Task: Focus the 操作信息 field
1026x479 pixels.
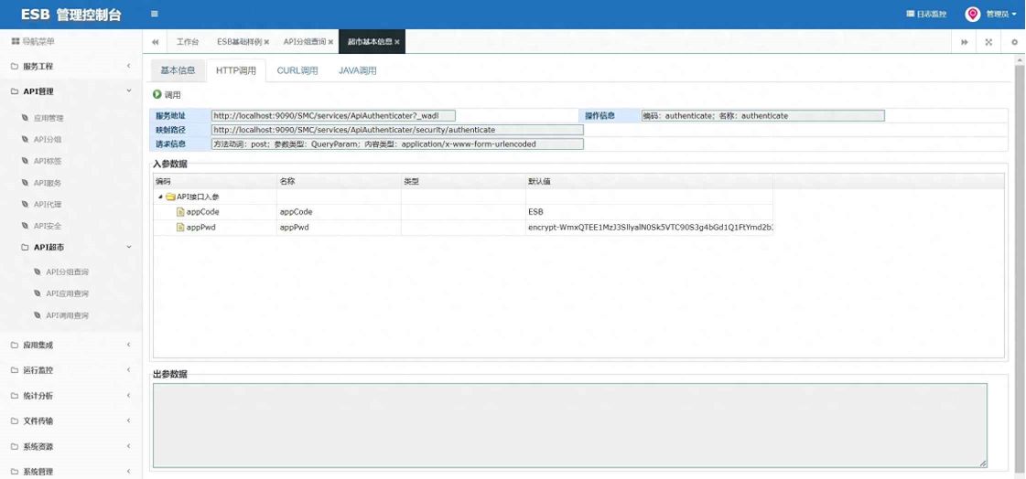Action: [763, 116]
